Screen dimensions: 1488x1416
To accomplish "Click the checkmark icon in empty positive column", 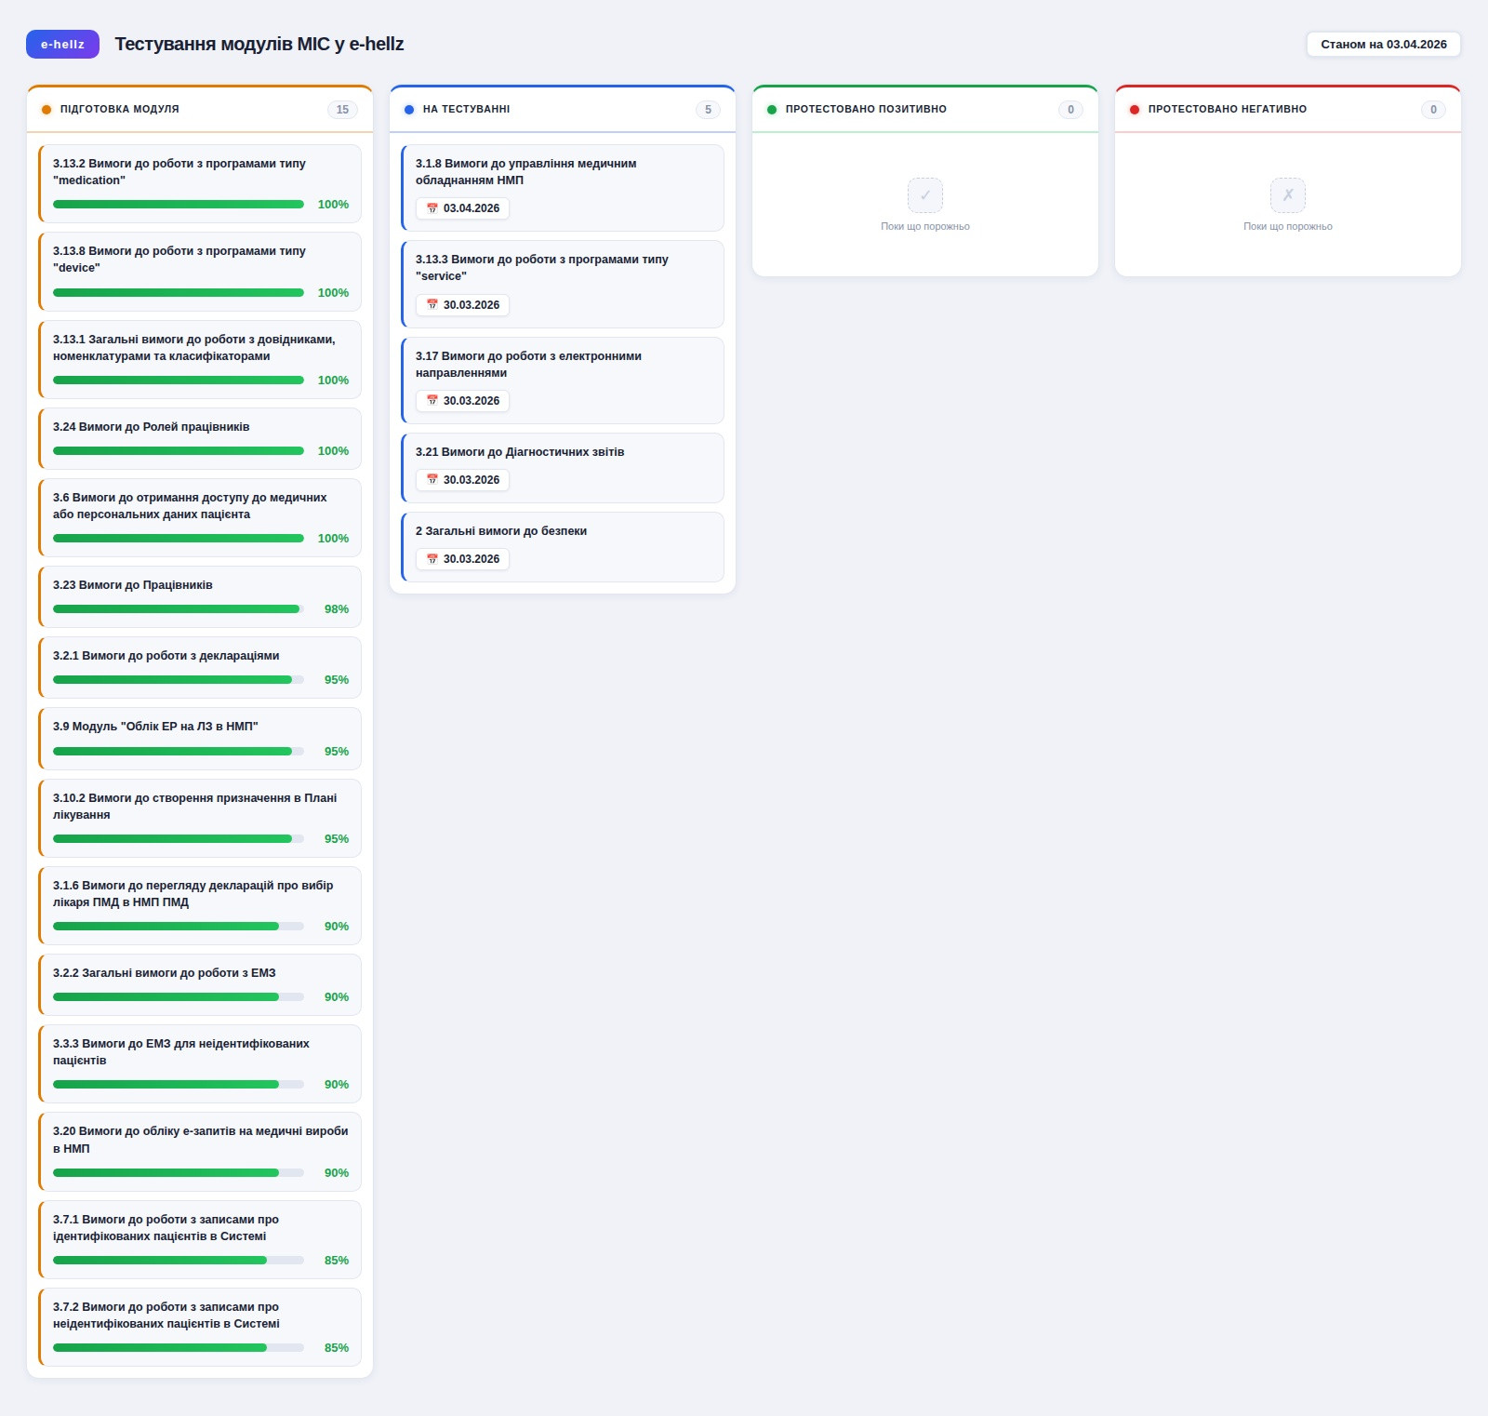I will (924, 195).
